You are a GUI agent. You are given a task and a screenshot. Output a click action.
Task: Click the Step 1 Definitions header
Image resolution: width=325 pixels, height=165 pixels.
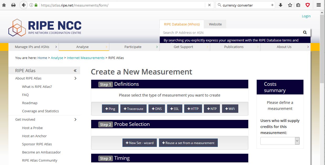coord(170,84)
